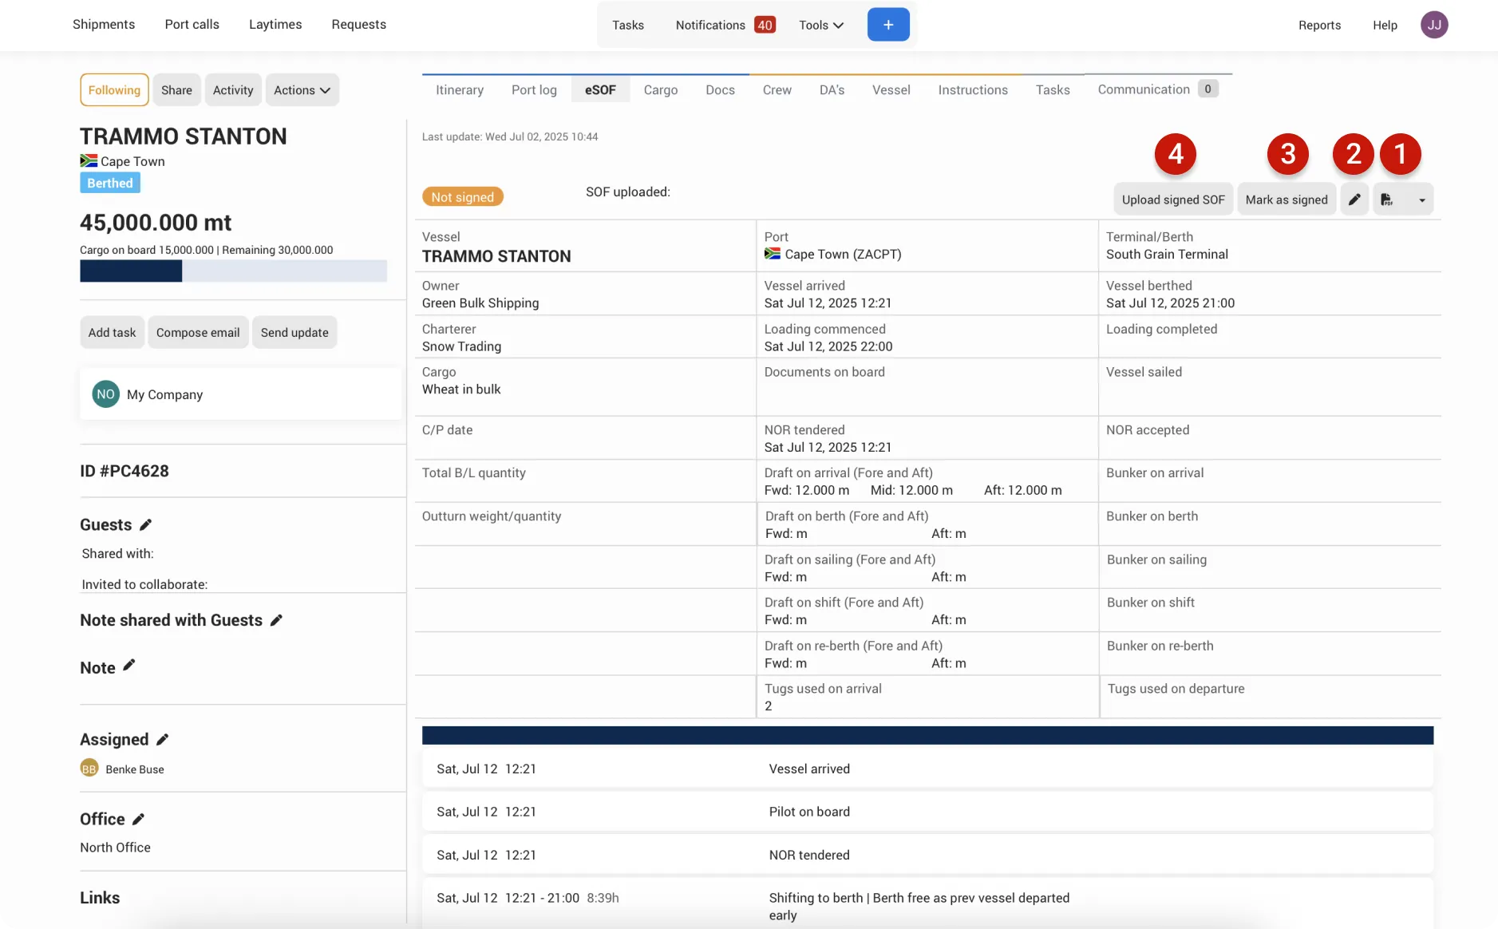Viewport: 1498px width, 929px height.
Task: Click the South African flag near Cape Town
Action: click(x=89, y=160)
